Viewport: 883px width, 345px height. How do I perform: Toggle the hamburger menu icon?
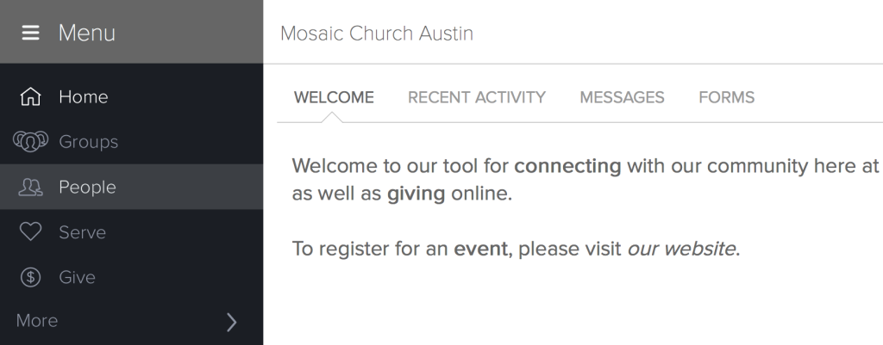30,34
